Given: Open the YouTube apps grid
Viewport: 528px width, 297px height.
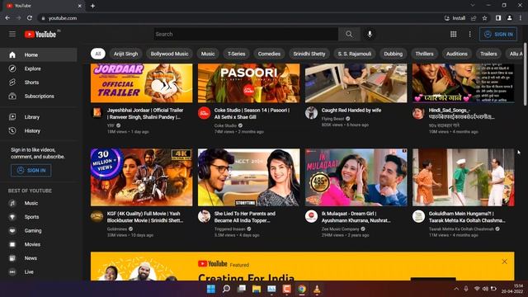Looking at the screenshot, I should pos(453,34).
